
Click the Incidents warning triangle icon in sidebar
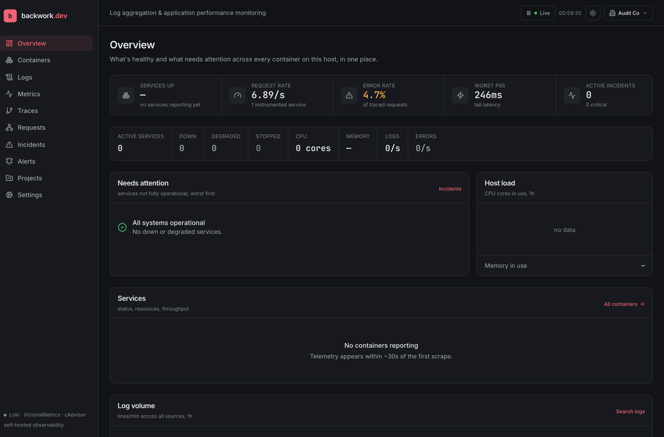click(9, 144)
